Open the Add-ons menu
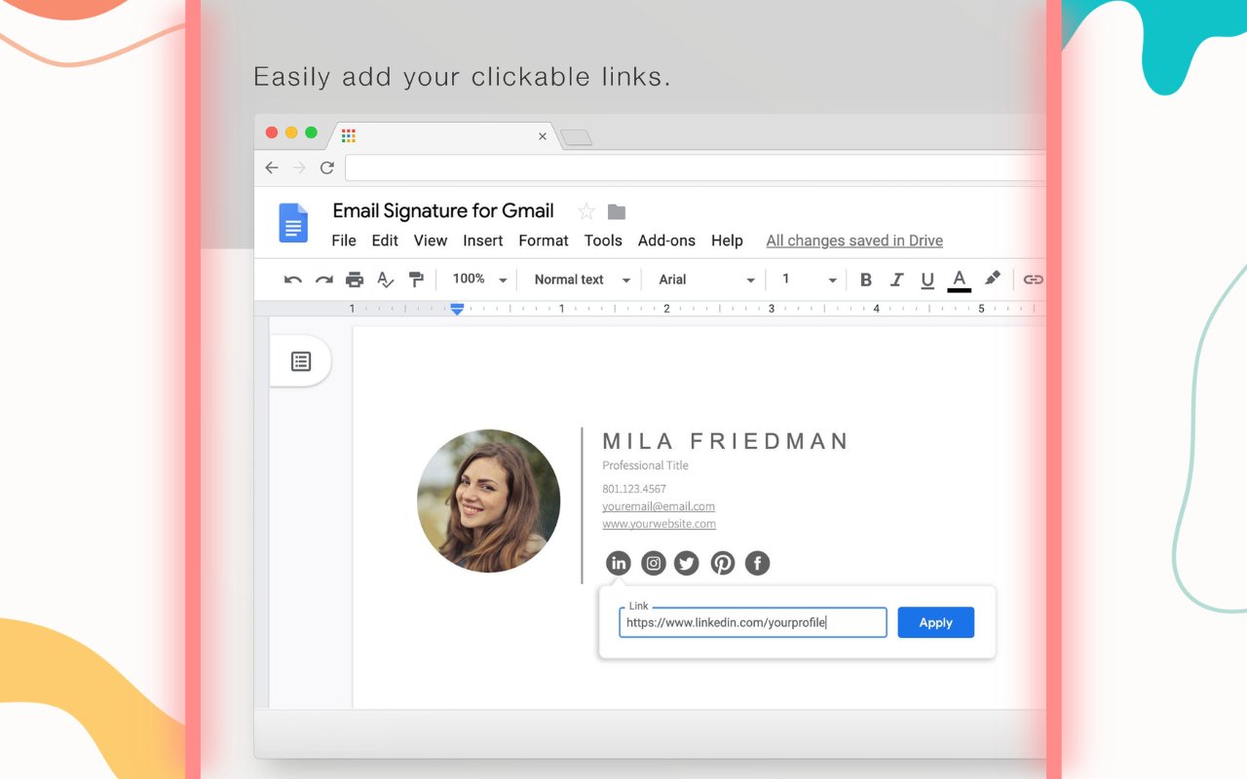Viewport: 1247px width, 779px height. [x=666, y=241]
